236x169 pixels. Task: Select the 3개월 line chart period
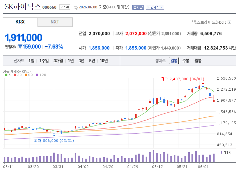pos(58,61)
